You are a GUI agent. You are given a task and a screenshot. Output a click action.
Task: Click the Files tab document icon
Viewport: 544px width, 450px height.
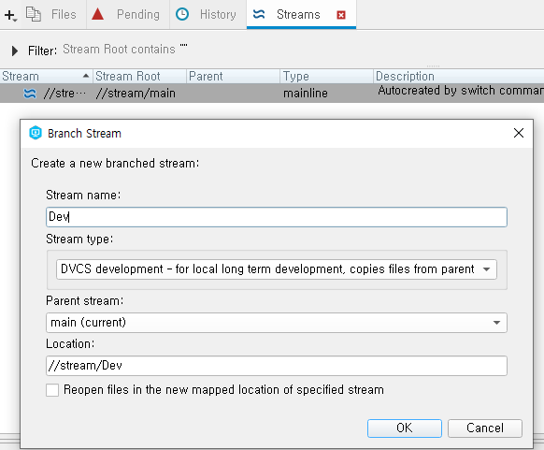click(x=34, y=14)
